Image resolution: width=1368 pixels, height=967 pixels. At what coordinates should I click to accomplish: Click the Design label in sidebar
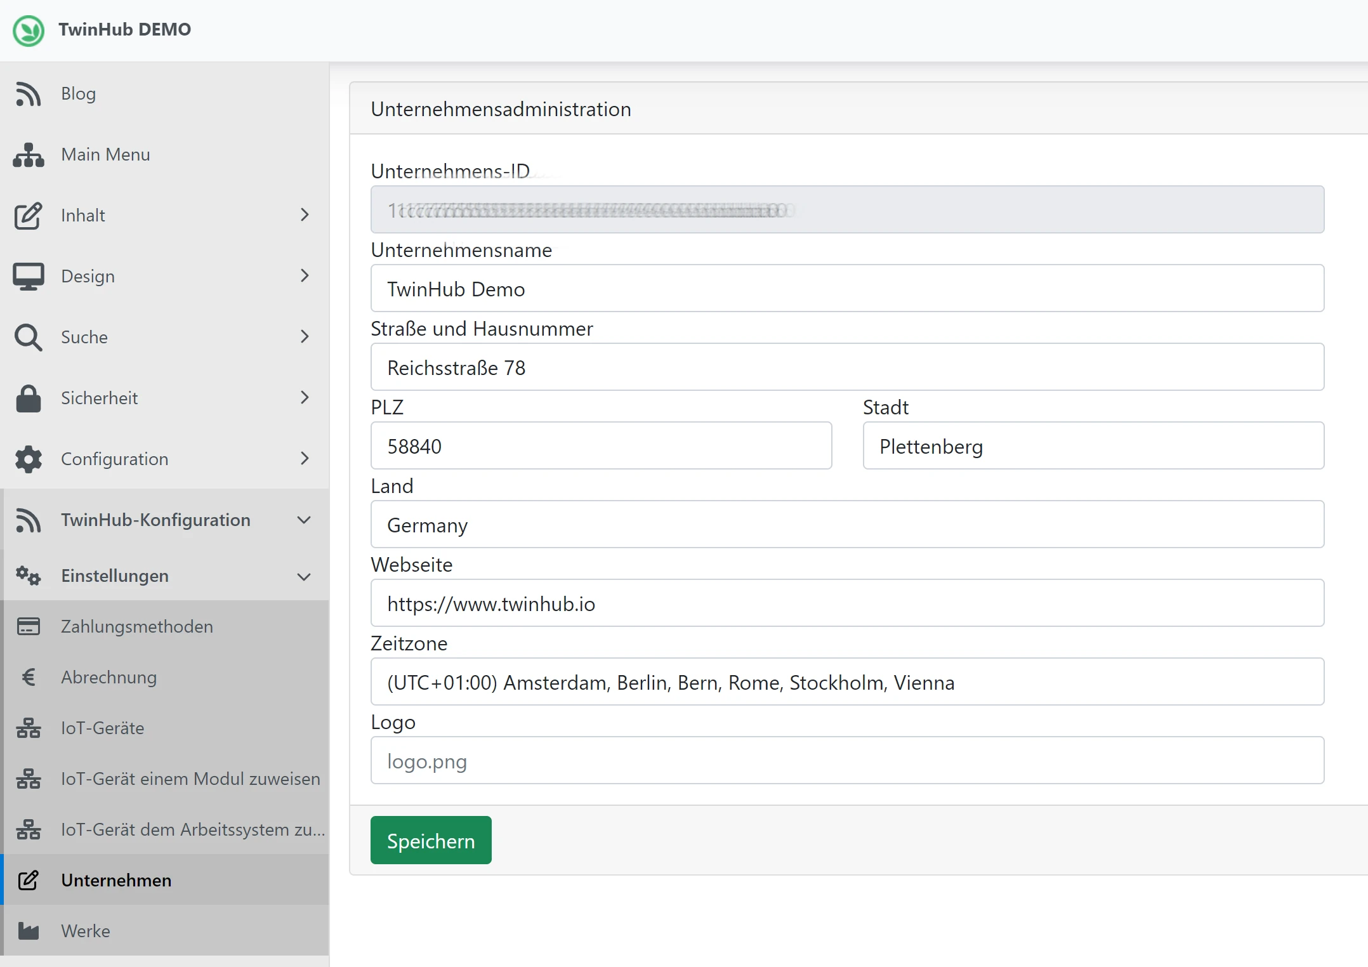pyautogui.click(x=88, y=277)
